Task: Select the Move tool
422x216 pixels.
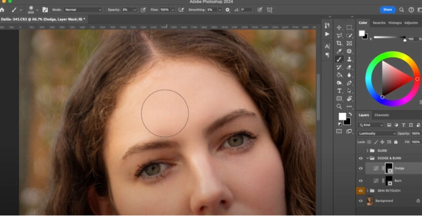Action: point(339,28)
